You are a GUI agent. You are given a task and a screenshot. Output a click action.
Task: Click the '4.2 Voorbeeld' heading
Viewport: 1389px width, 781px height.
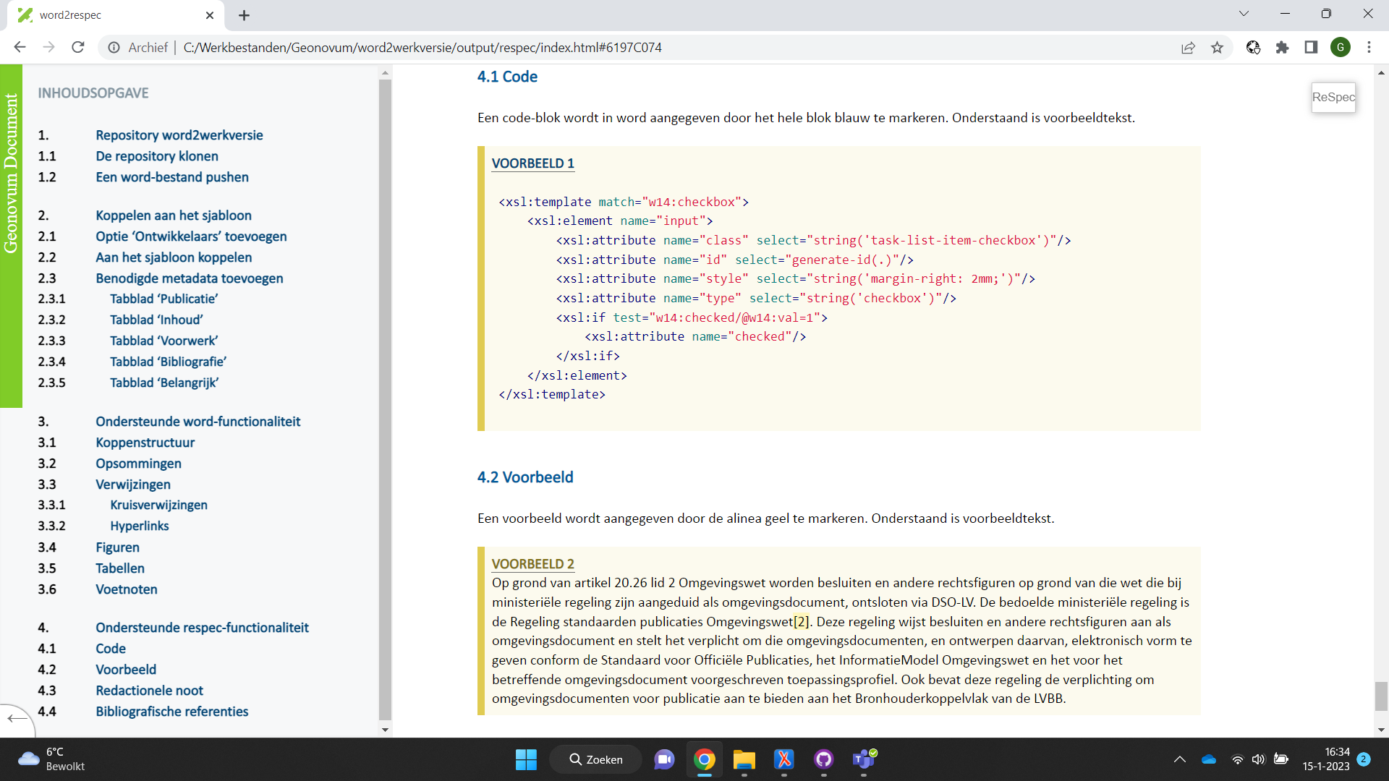pyautogui.click(x=525, y=477)
